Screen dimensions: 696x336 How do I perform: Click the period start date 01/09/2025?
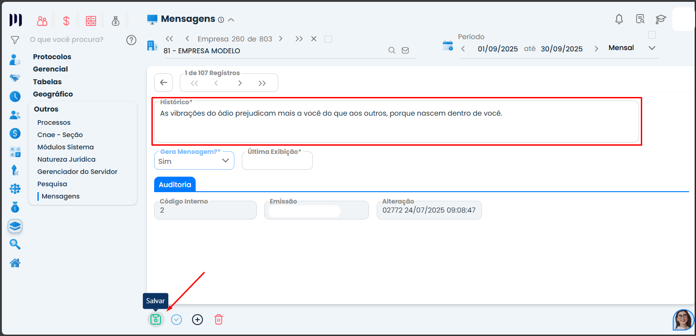[498, 49]
